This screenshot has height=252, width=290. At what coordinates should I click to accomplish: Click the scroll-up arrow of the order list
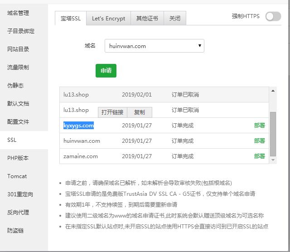(x=273, y=91)
